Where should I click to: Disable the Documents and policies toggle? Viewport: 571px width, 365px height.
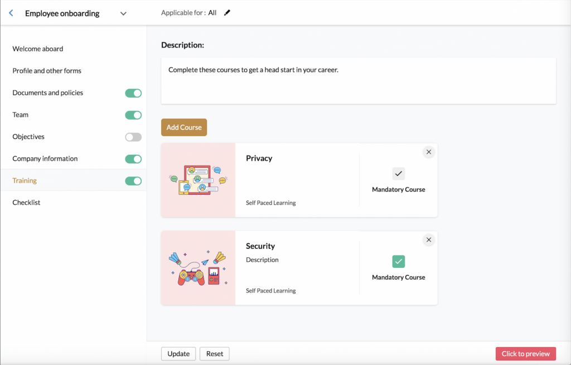[133, 93]
